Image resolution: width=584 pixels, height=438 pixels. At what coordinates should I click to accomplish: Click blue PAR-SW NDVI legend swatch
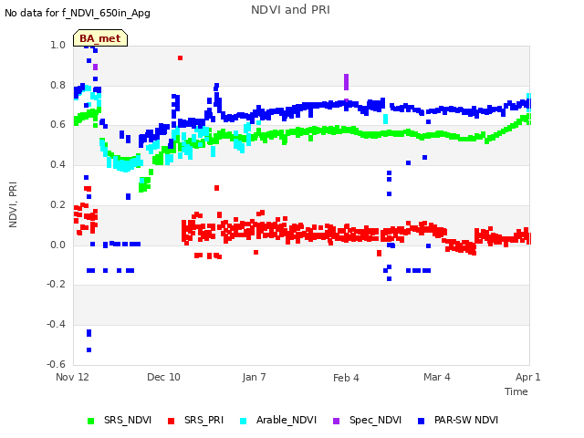(421, 421)
